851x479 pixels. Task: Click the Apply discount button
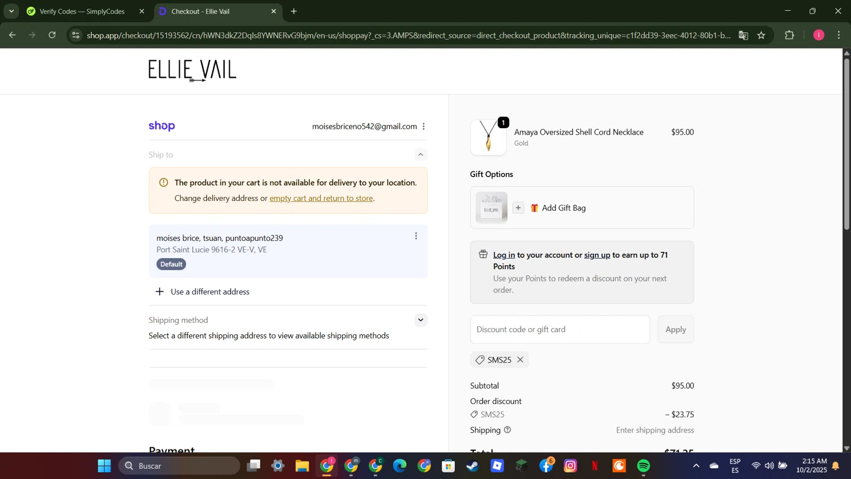point(676,330)
